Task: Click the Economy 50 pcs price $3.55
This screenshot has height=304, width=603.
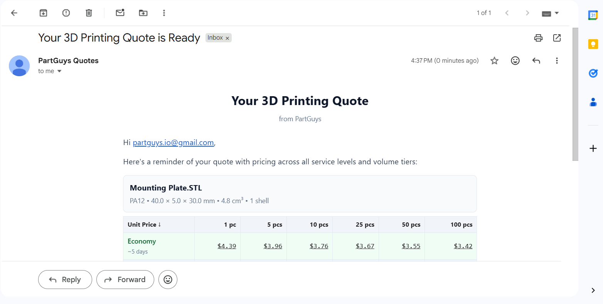Action: tap(411, 246)
